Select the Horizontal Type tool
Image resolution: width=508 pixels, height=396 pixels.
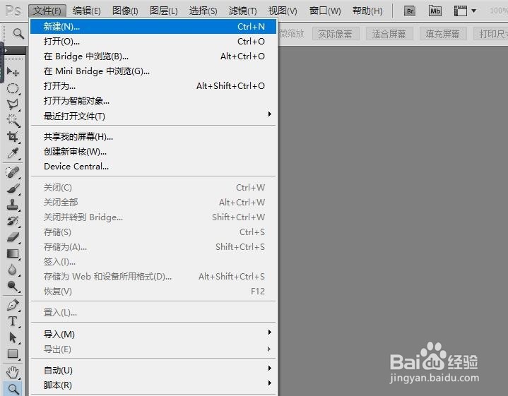[13, 321]
